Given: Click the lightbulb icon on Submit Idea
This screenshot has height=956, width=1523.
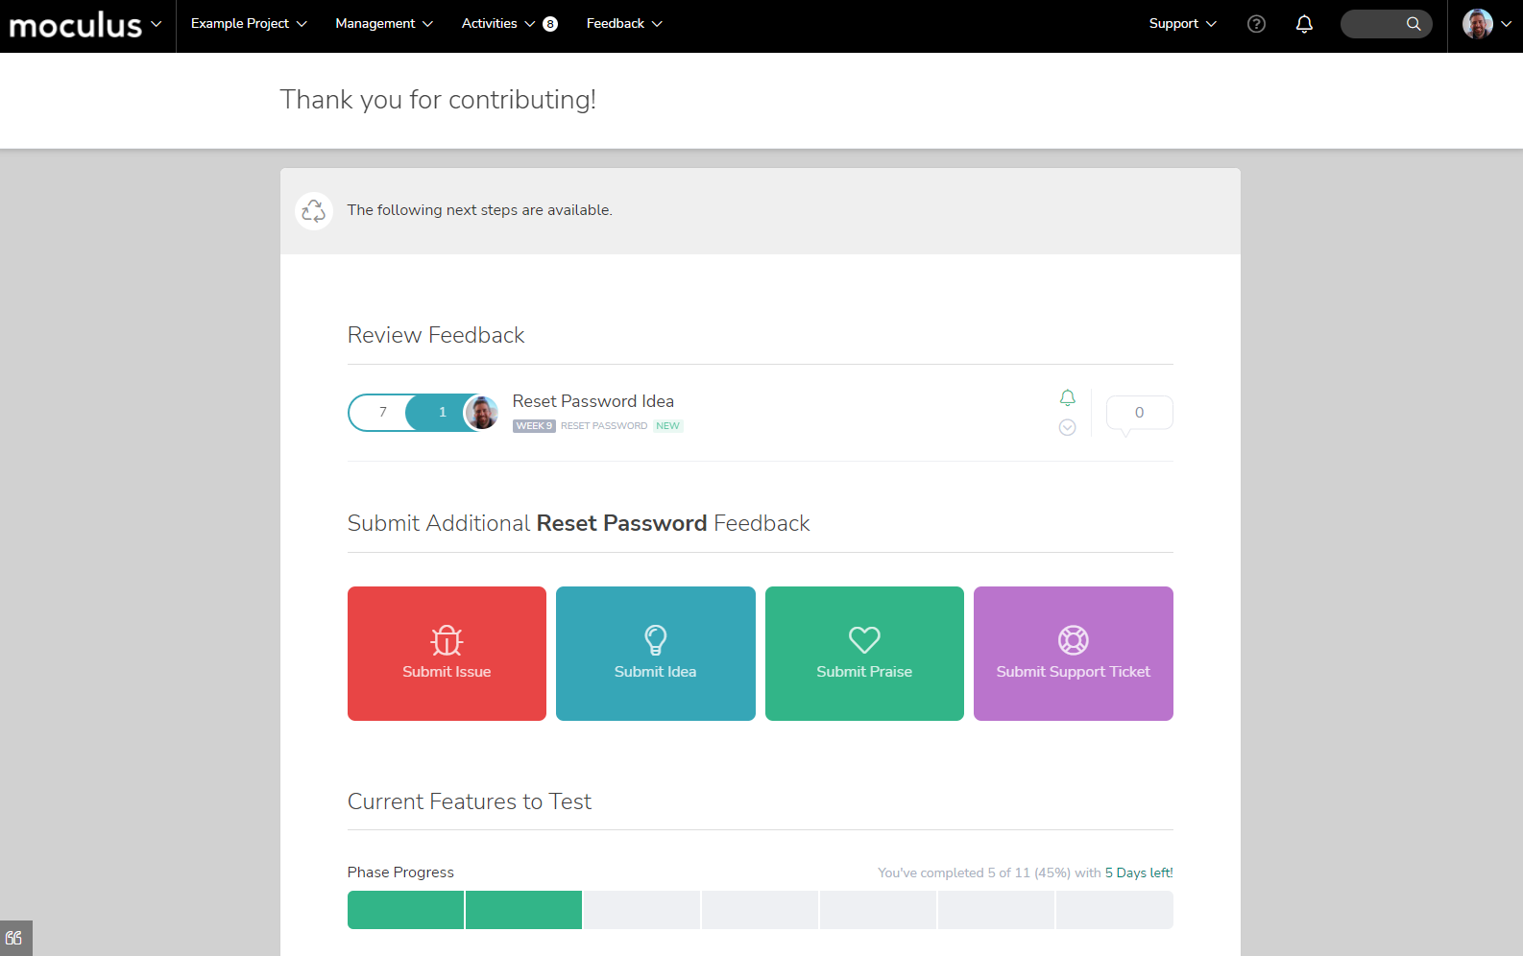Looking at the screenshot, I should point(656,639).
